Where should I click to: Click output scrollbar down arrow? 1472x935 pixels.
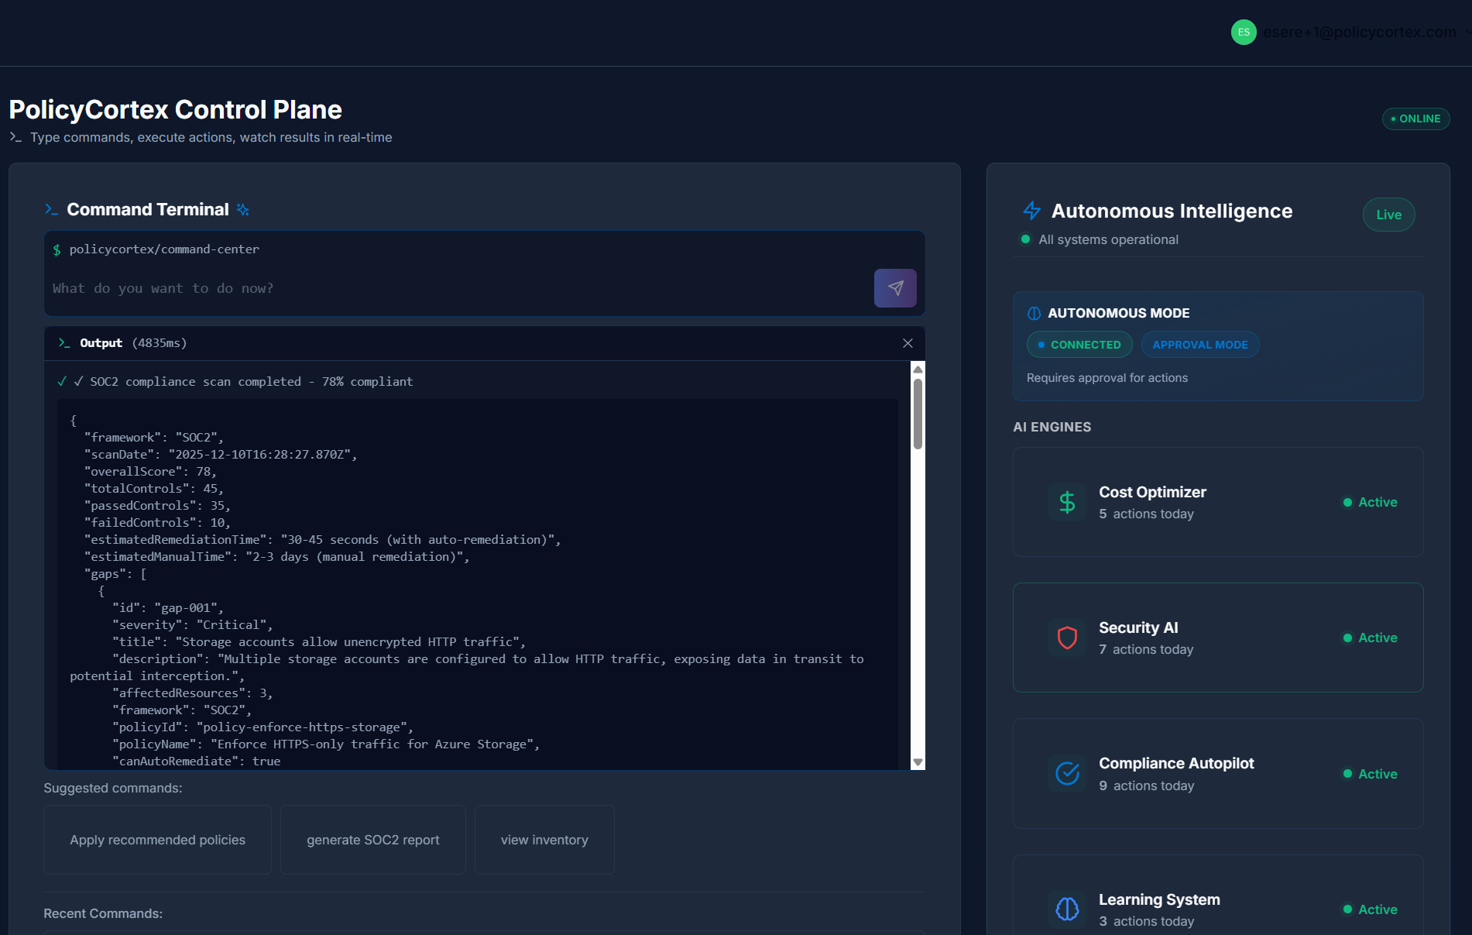[918, 762]
